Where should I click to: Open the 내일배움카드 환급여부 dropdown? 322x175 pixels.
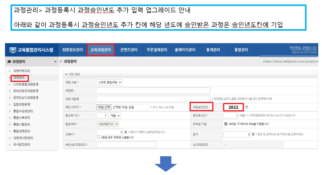tap(107, 124)
